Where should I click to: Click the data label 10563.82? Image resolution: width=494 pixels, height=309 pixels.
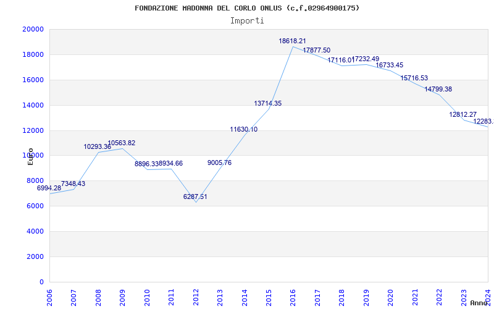point(121,143)
